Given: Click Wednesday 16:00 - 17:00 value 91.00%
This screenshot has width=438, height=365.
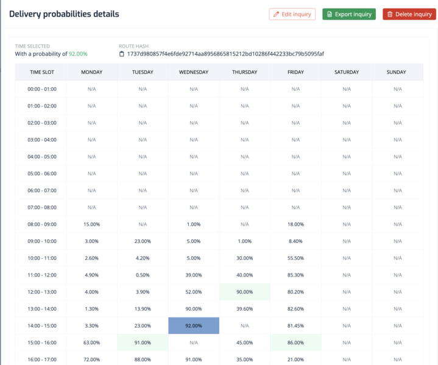Looking at the screenshot, I should (x=194, y=360).
